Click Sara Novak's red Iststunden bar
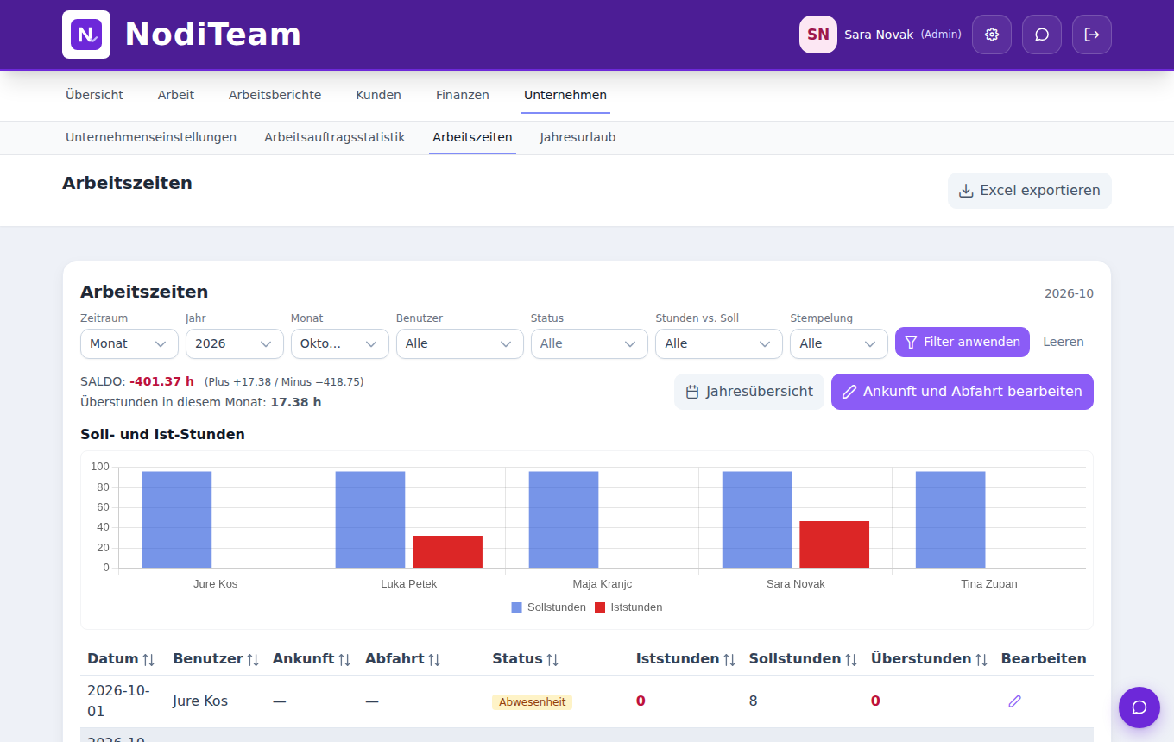 coord(834,544)
